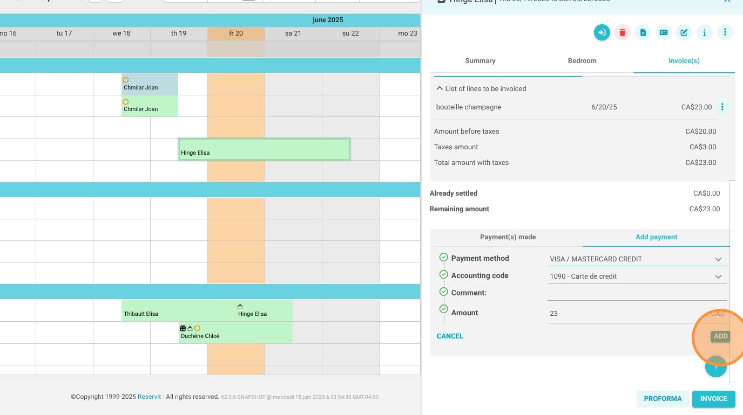Select the green Chmilar Joan booking
The height and width of the screenshot is (415, 743).
[150, 106]
